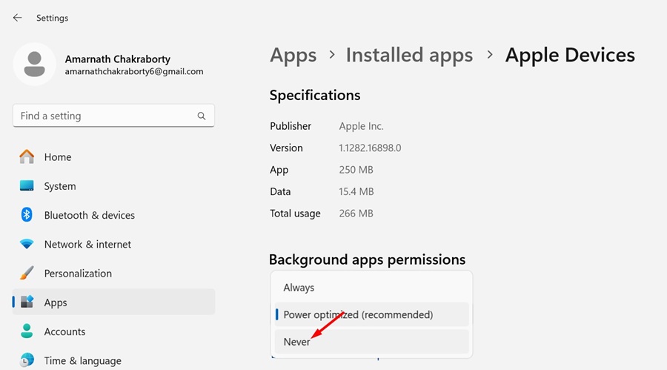Click the Bluetooth icon in sidebar
The width and height of the screenshot is (667, 370).
pos(27,215)
